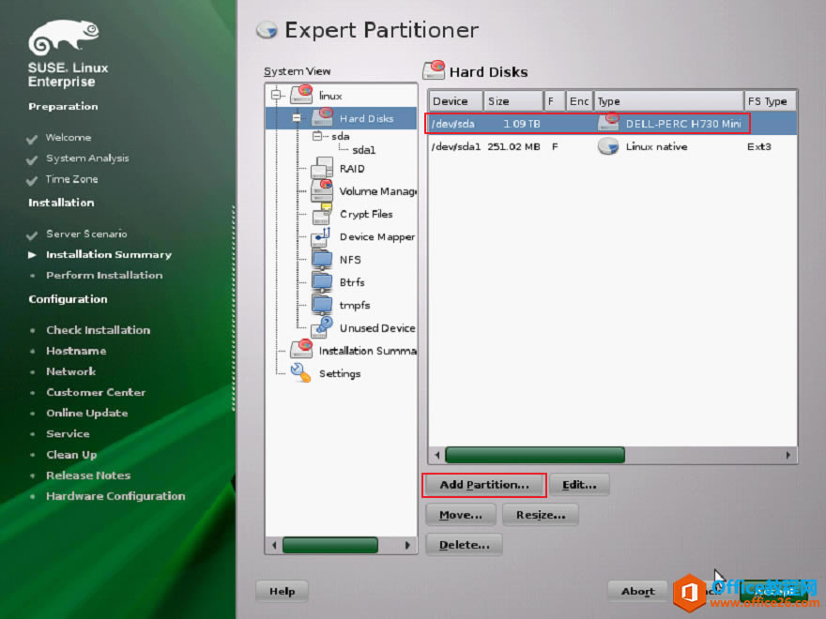This screenshot has height=619, width=826.
Task: Sort table by Device column header
Action: click(x=455, y=100)
